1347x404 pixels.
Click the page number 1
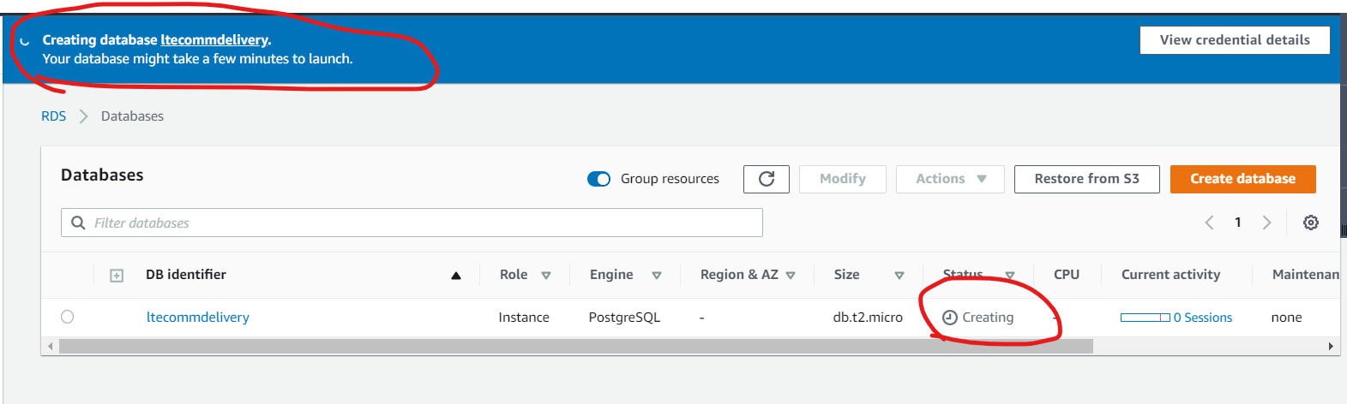coord(1237,223)
